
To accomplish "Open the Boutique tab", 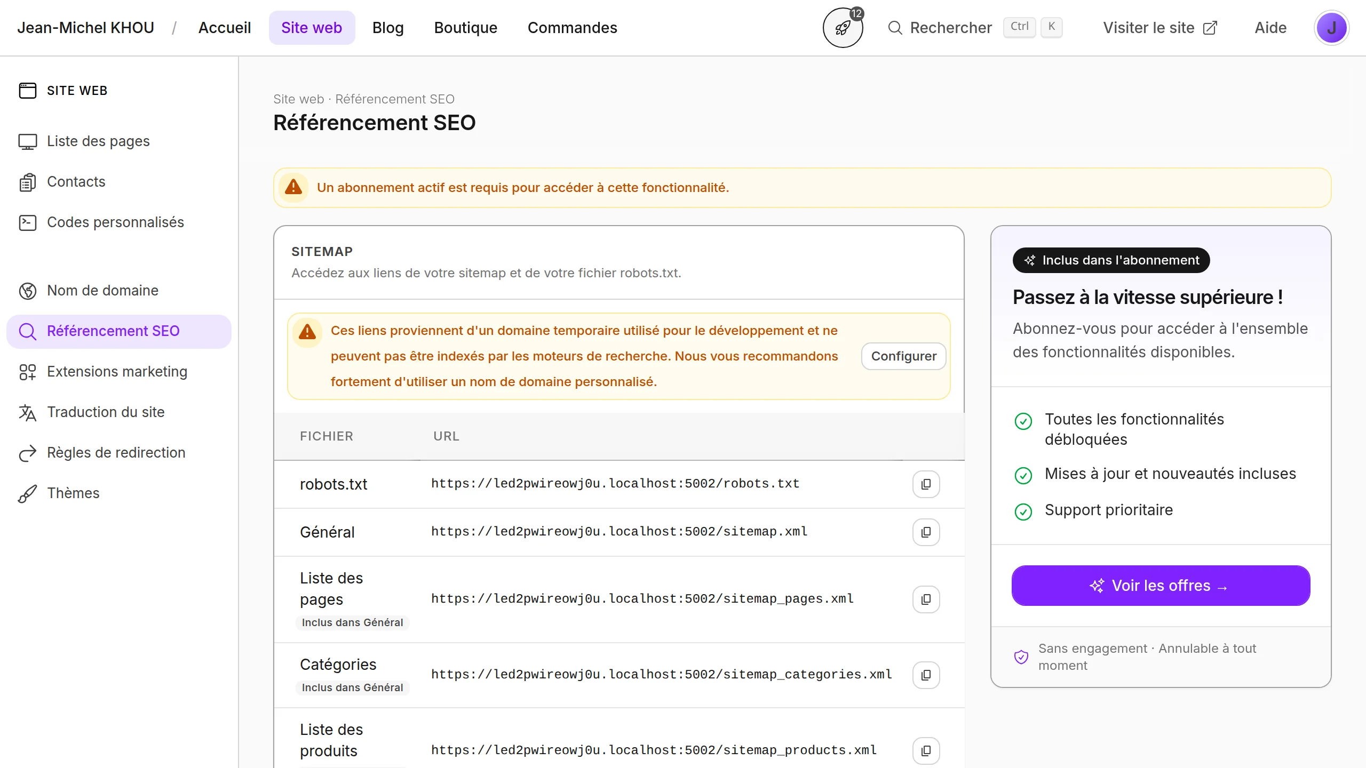I will (465, 28).
